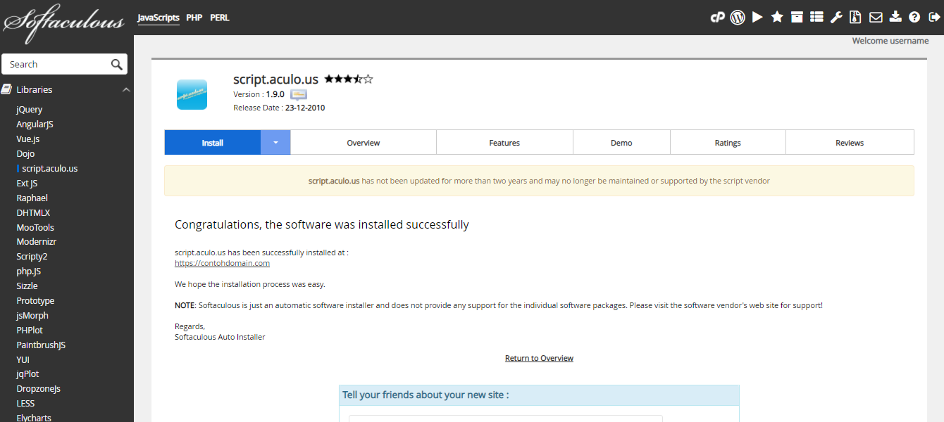Click the archive box installations icon

point(797,18)
